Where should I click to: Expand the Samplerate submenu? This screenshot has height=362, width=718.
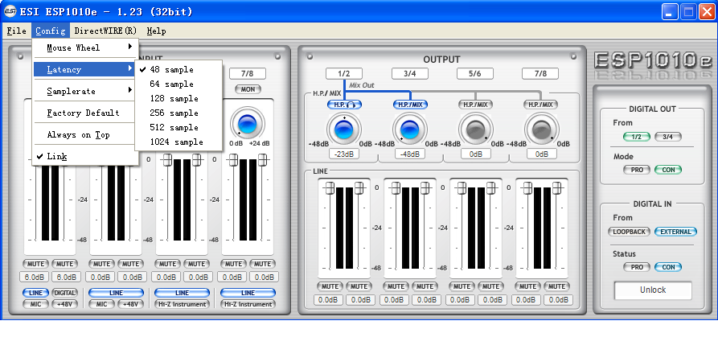85,91
